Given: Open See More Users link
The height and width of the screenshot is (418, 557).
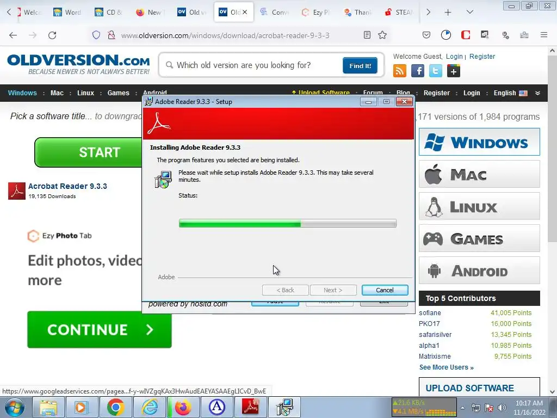Looking at the screenshot, I should tap(446, 367).
